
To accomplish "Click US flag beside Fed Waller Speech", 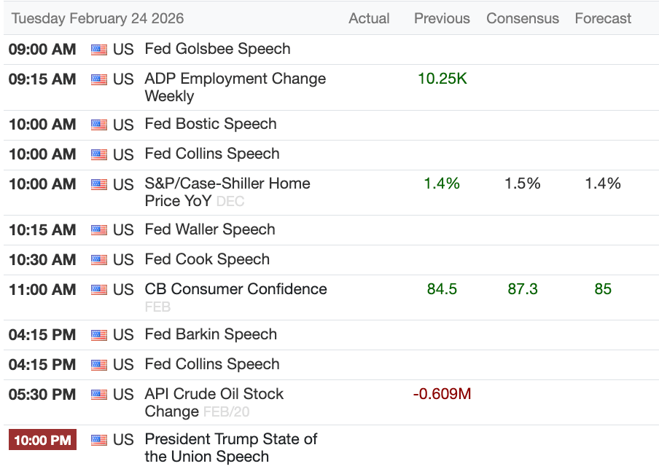I will click(99, 231).
